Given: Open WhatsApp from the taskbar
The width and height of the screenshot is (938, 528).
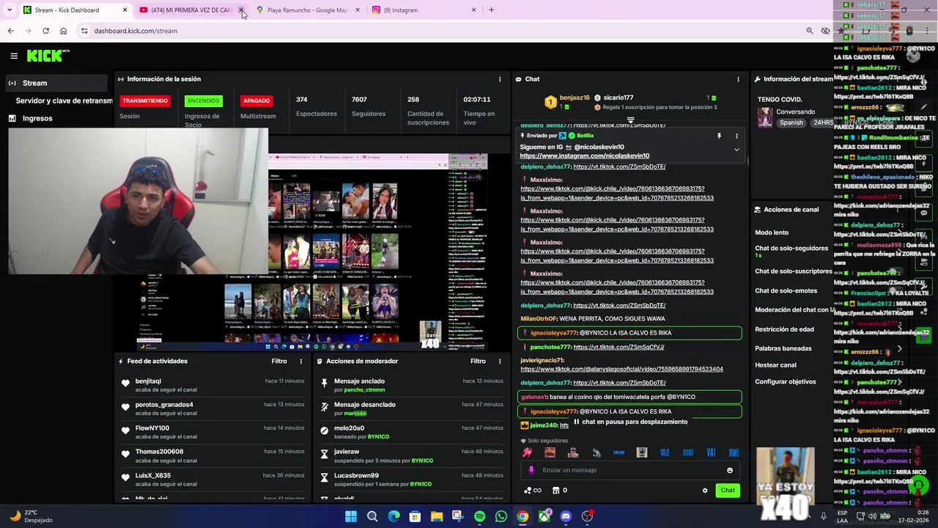Looking at the screenshot, I should point(501,516).
